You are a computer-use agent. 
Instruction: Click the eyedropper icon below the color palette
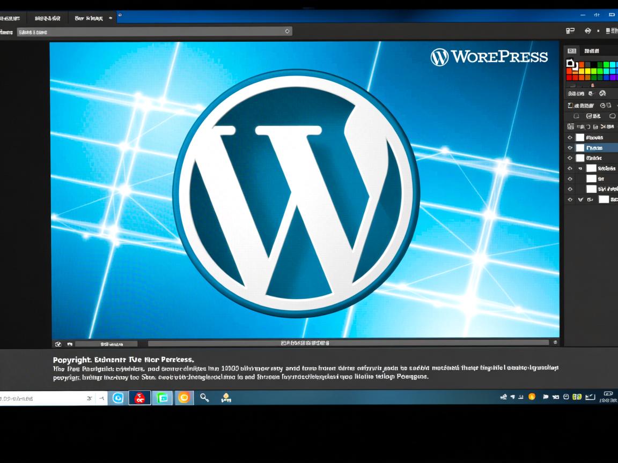[x=592, y=84]
